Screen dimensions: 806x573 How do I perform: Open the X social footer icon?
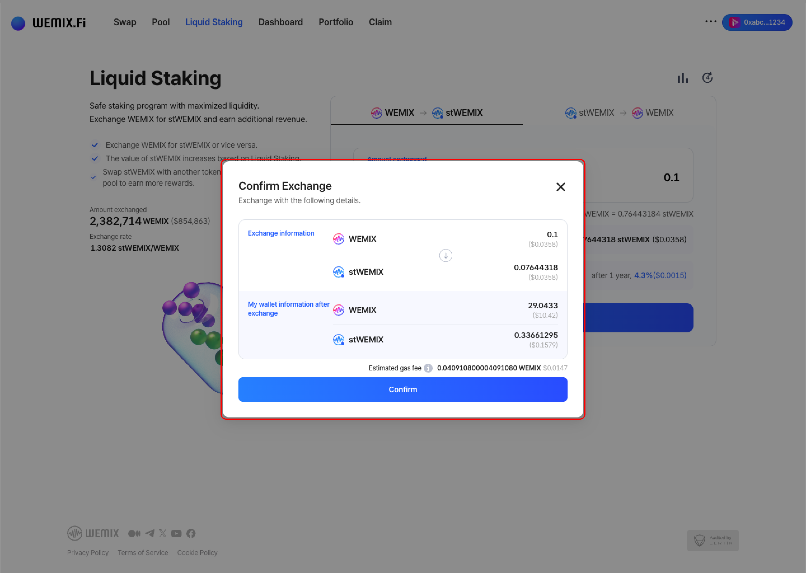pyautogui.click(x=163, y=533)
